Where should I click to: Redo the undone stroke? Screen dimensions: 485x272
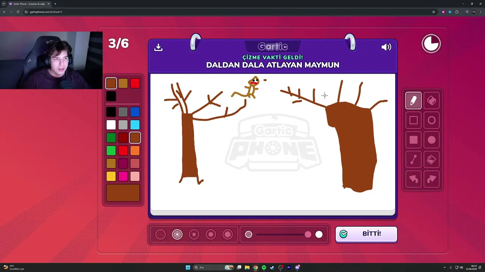(x=432, y=179)
